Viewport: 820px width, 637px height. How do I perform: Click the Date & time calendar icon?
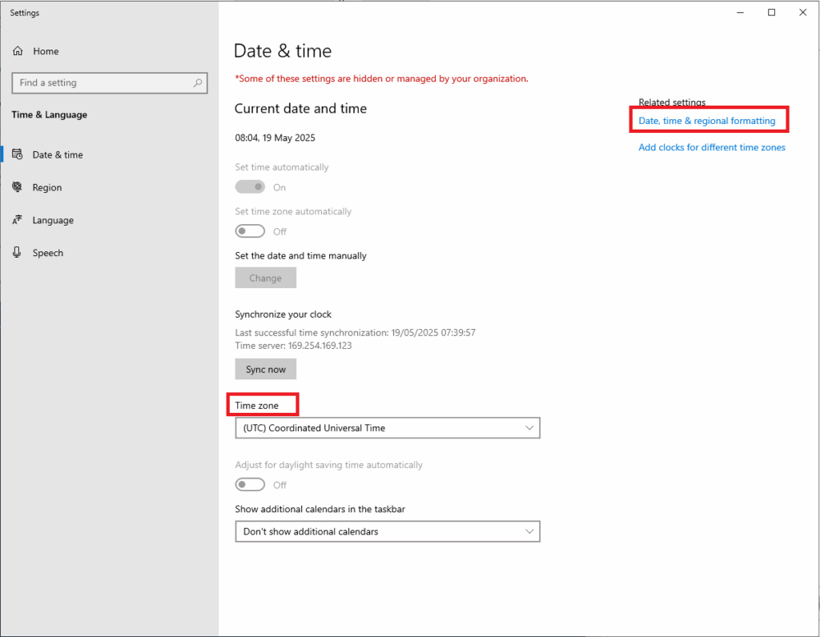pos(18,154)
